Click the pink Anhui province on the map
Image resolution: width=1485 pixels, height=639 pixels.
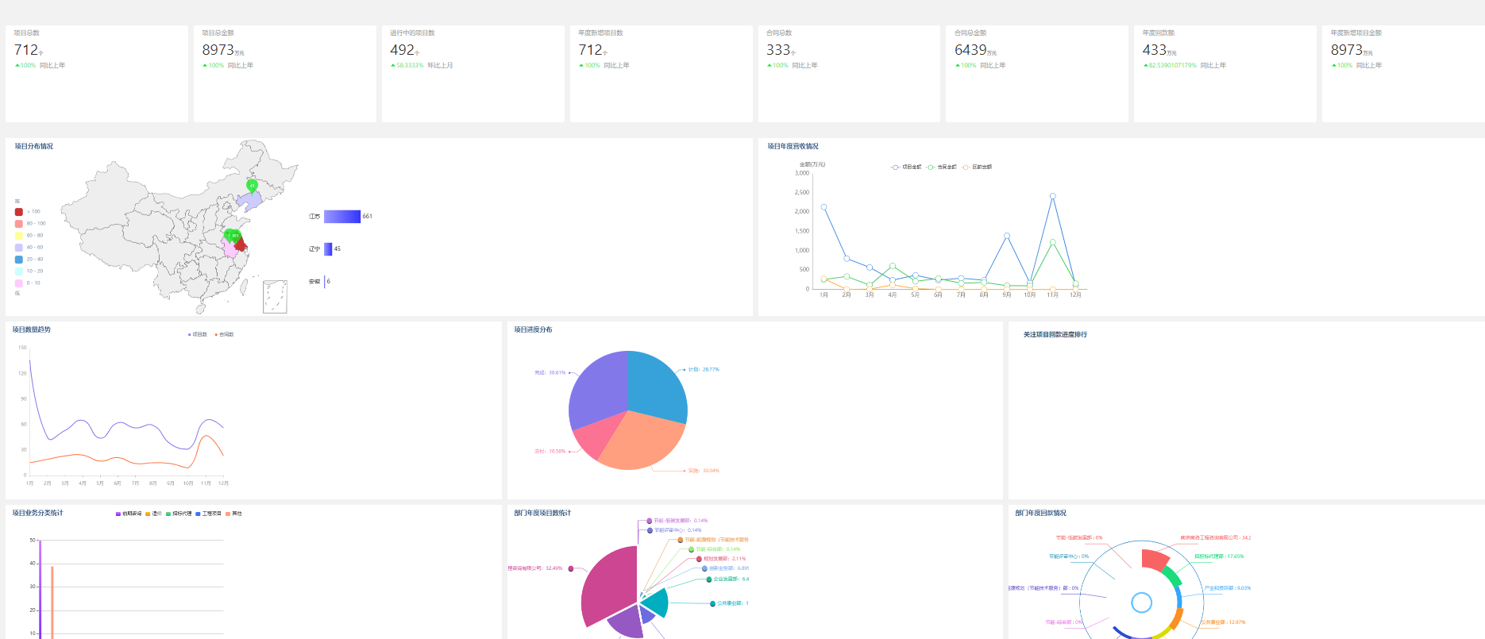(229, 248)
